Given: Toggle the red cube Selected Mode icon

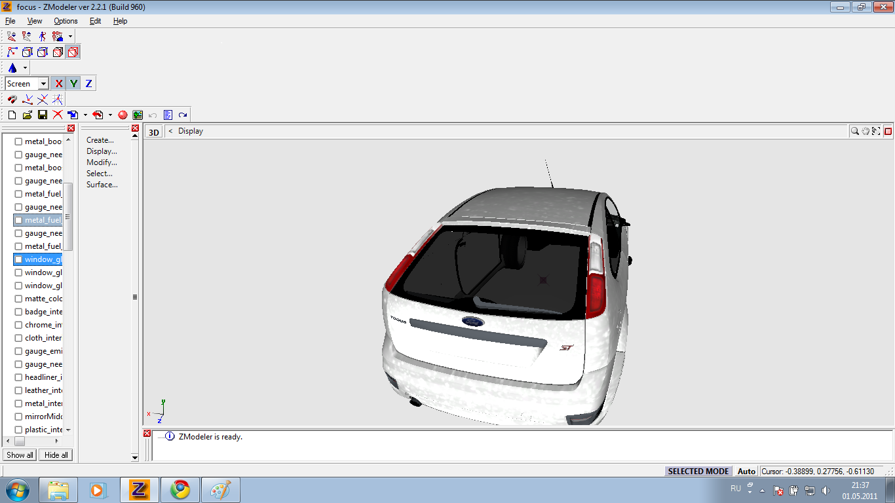Looking at the screenshot, I should point(73,52).
